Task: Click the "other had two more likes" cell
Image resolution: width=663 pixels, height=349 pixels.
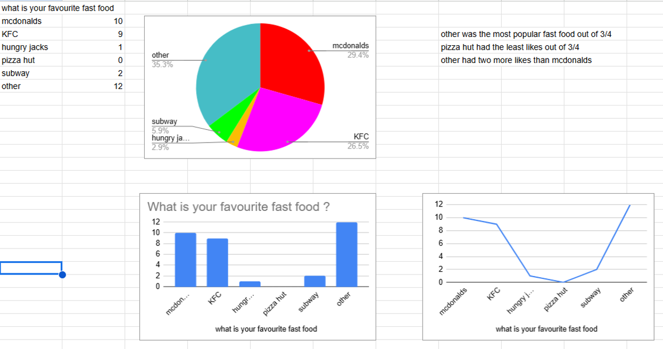Action: [x=515, y=60]
